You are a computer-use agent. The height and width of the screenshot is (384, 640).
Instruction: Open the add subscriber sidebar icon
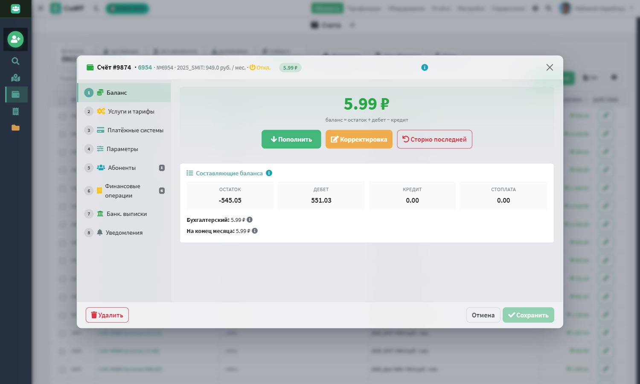(x=15, y=39)
